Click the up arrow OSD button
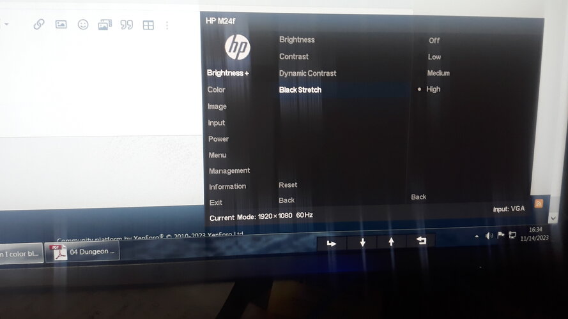568x319 pixels. (x=391, y=241)
